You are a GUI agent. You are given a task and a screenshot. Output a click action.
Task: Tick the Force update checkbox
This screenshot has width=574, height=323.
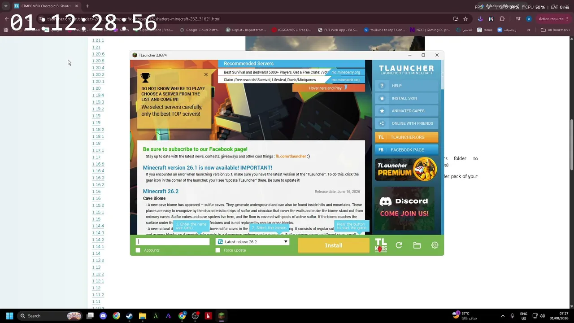pyautogui.click(x=218, y=250)
